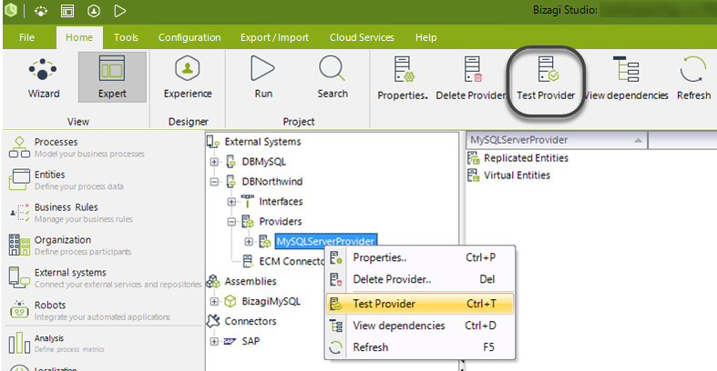The width and height of the screenshot is (717, 371).
Task: Open Replicated Entities in right pane
Action: point(526,158)
